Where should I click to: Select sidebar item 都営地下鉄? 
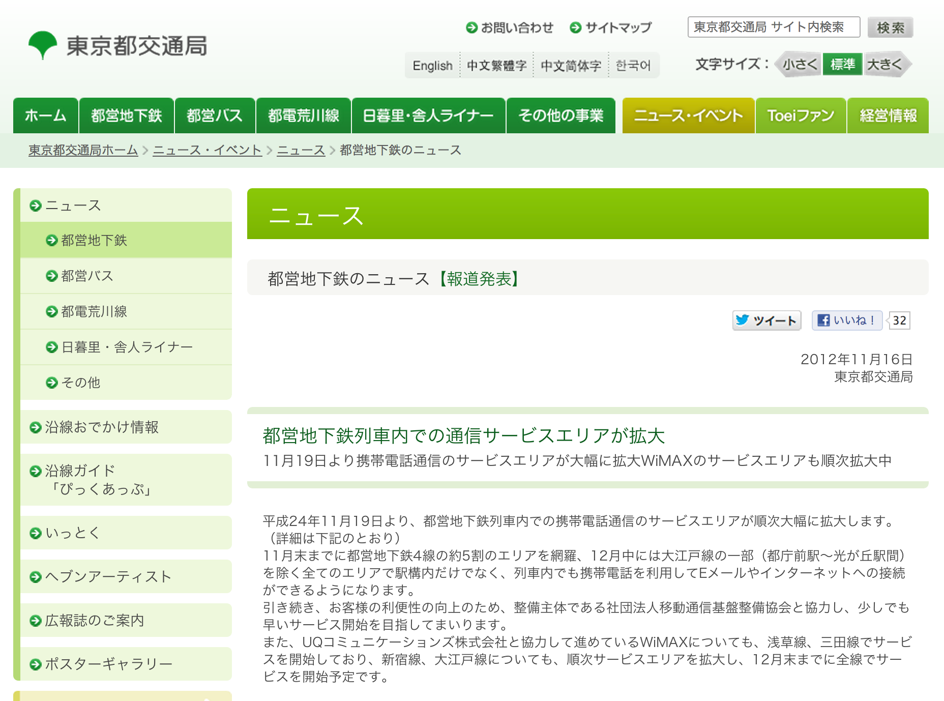[126, 240]
